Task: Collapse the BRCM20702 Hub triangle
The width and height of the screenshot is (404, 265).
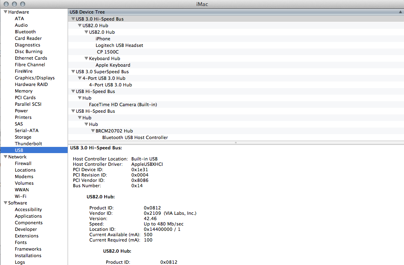Action: coord(93,131)
